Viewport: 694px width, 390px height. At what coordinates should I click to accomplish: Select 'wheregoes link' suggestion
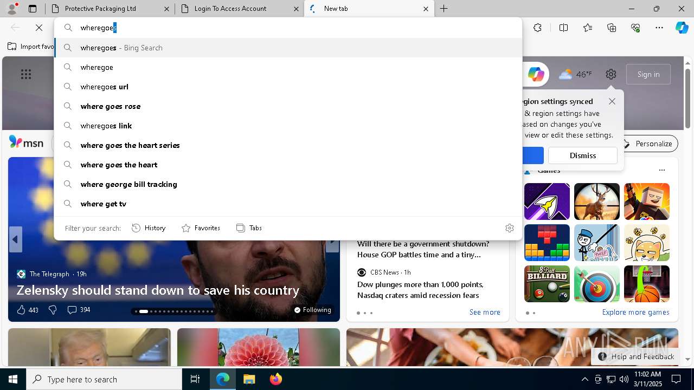coord(288,126)
